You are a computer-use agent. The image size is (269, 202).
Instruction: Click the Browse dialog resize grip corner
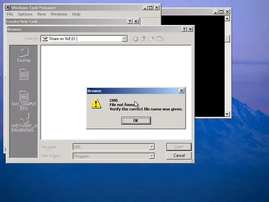click(x=192, y=161)
